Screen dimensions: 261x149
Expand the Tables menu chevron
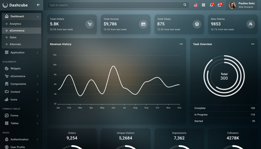coord(37,123)
